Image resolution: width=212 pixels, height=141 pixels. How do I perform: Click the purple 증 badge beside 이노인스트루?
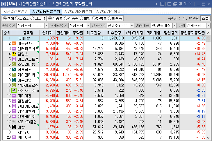tap(14, 59)
